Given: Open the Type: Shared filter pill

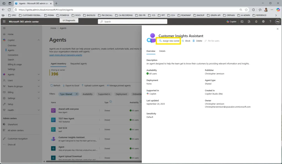Looking at the screenshot, I should pos(66,94).
